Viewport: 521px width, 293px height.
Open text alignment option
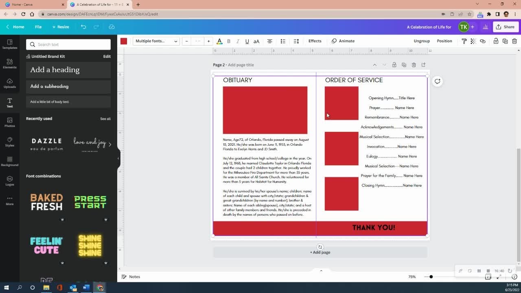269,41
